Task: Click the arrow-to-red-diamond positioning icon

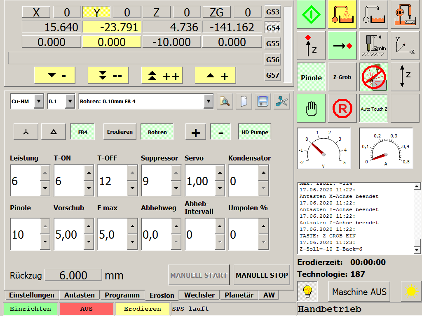Action: point(342,46)
